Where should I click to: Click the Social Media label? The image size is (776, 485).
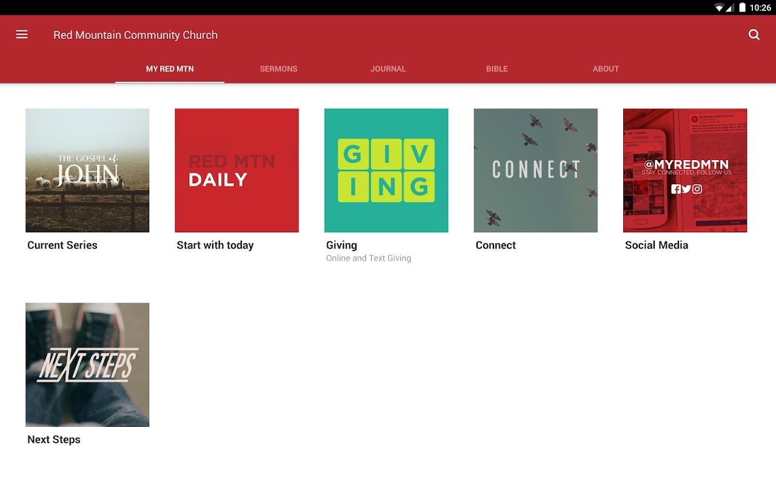(x=657, y=245)
